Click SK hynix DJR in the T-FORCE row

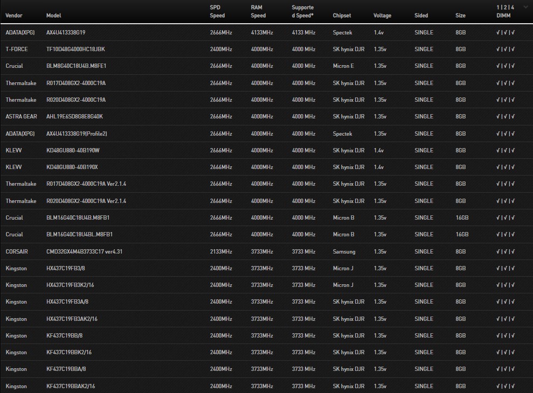[349, 49]
